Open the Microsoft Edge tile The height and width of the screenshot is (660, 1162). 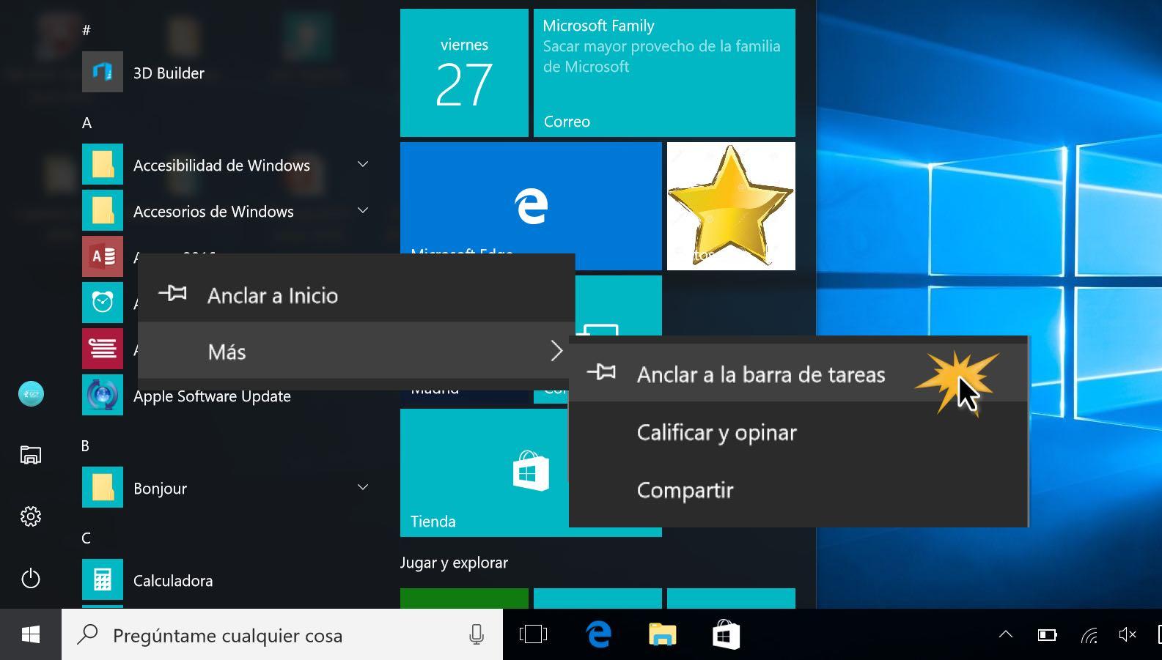531,199
